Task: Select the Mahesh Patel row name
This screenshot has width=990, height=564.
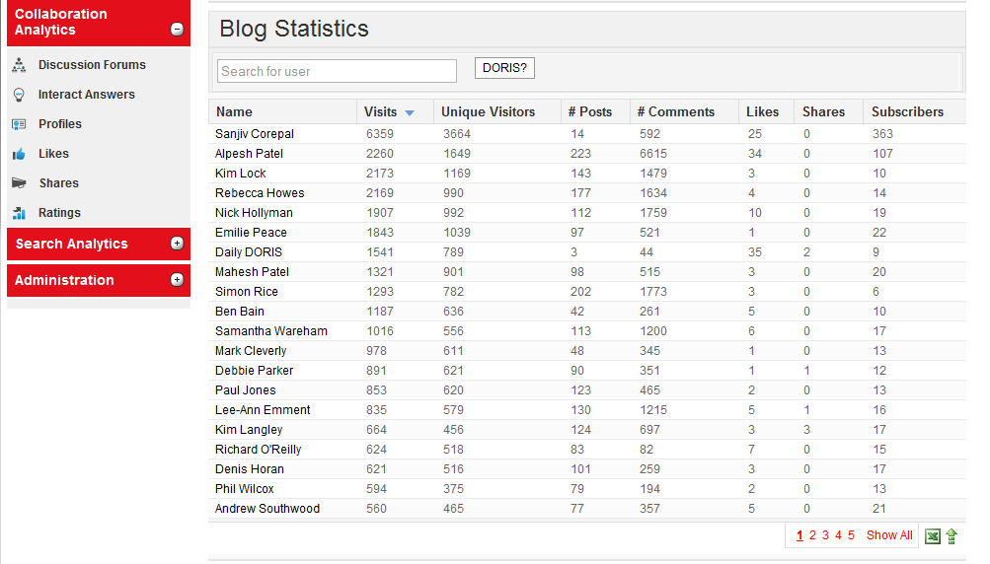Action: (252, 272)
